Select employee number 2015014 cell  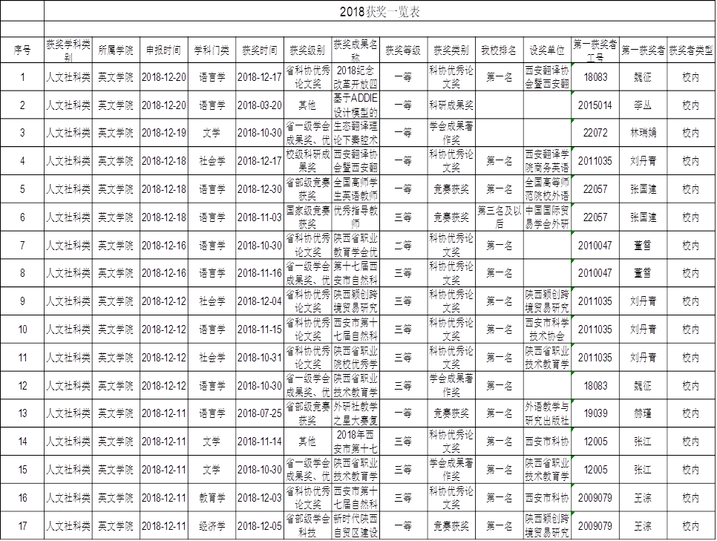click(x=595, y=105)
